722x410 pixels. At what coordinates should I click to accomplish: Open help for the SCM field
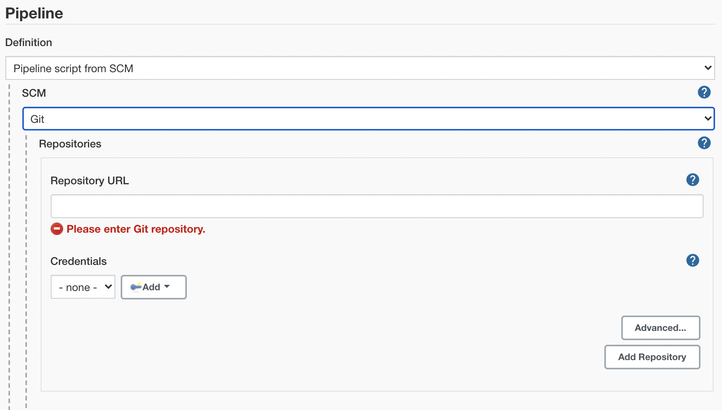(704, 92)
